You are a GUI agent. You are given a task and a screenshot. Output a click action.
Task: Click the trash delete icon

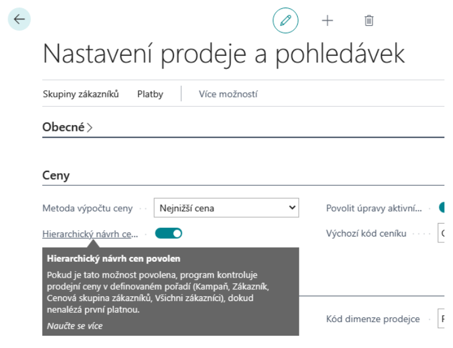click(369, 21)
